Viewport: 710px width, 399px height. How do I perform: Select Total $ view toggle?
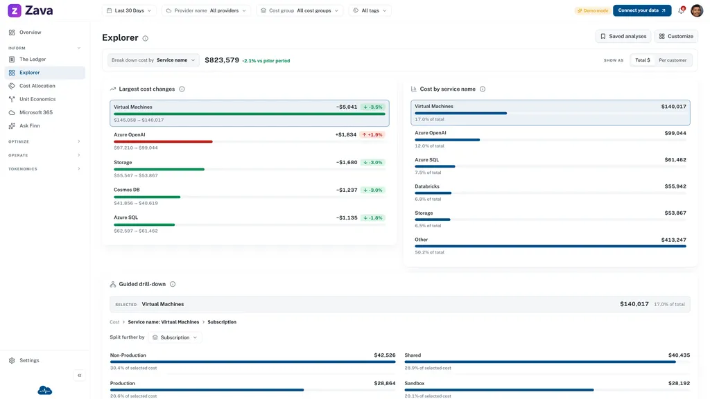643,60
